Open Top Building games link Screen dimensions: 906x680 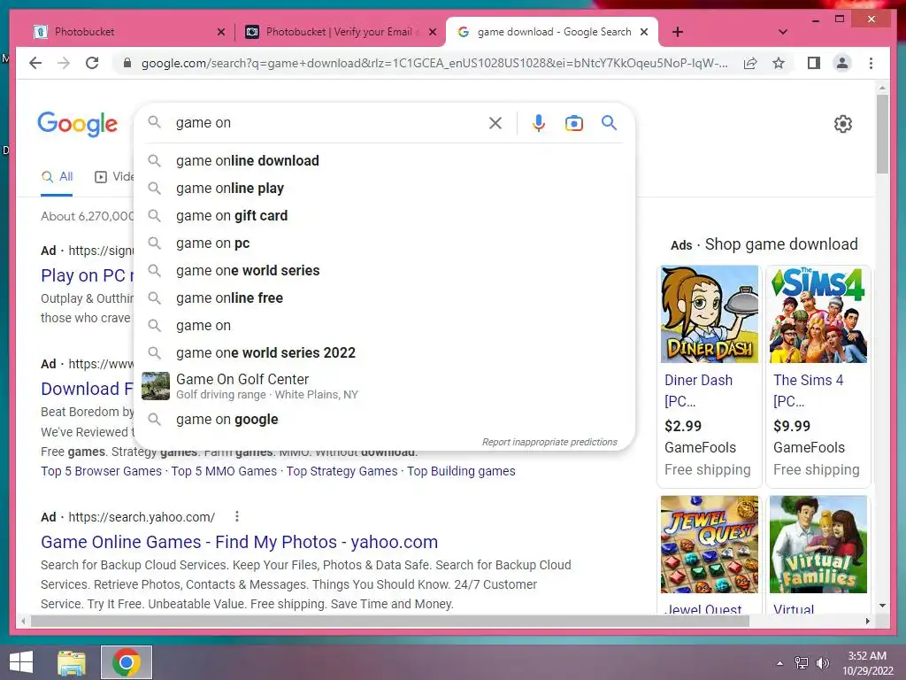[461, 471]
